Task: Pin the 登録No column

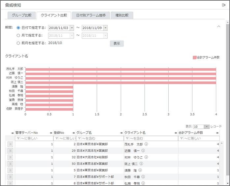Action: (x=73, y=133)
